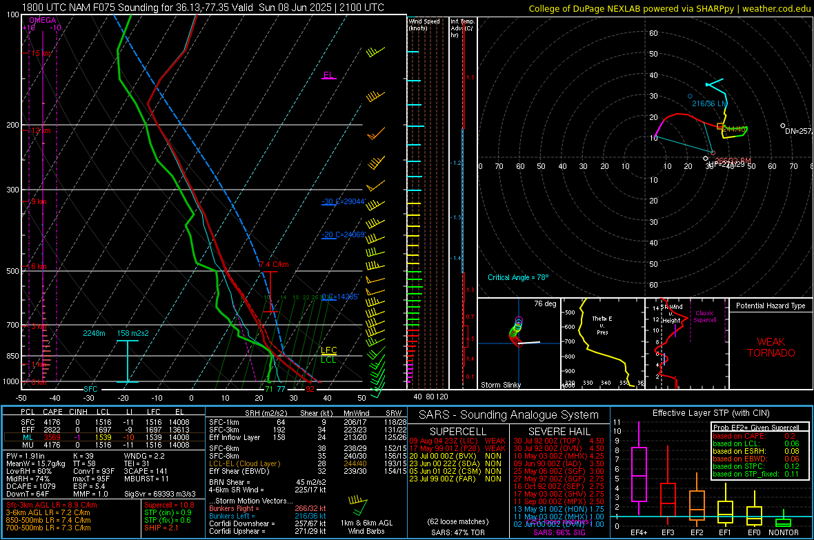Screen dimensions: 814x540
Task: Click the Critical Angle = 78° text
Action: [x=518, y=277]
